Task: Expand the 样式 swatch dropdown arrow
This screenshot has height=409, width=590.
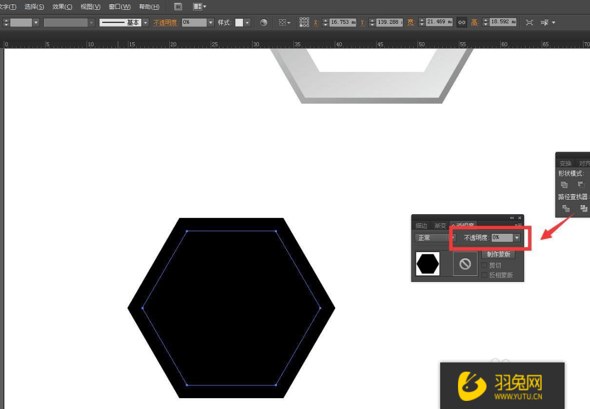Action: [247, 23]
